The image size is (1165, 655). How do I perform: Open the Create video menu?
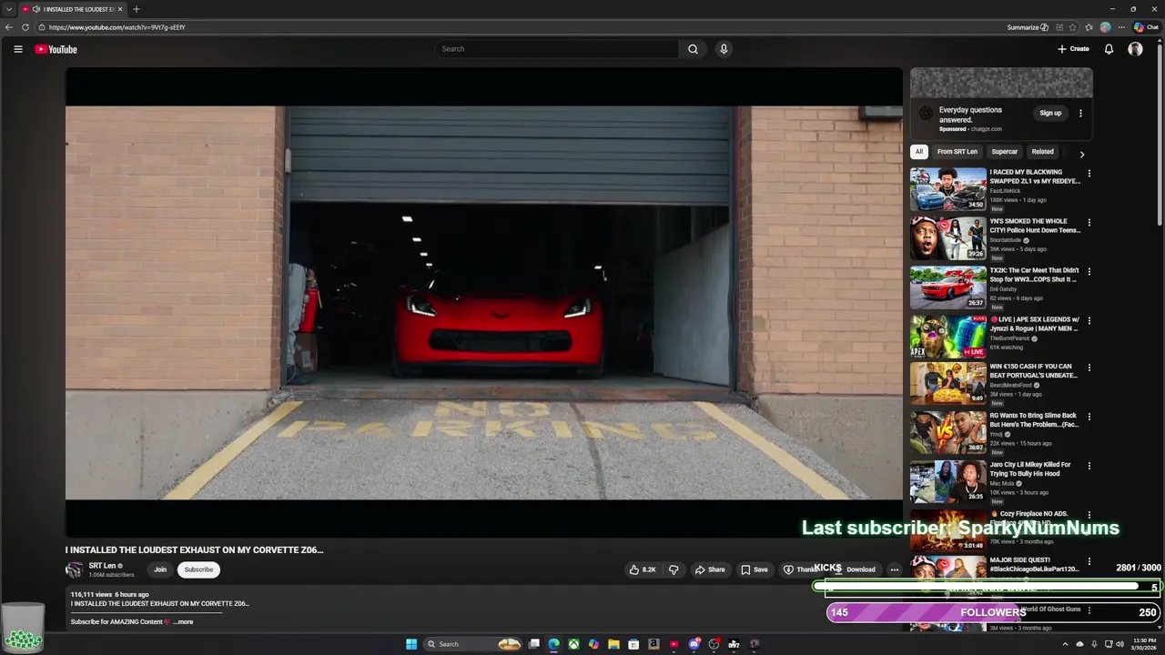tap(1073, 49)
